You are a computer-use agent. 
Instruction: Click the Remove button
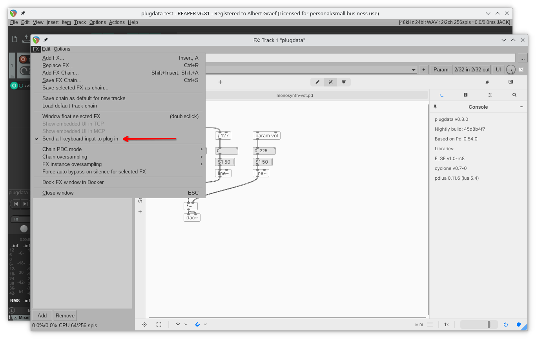(x=65, y=315)
